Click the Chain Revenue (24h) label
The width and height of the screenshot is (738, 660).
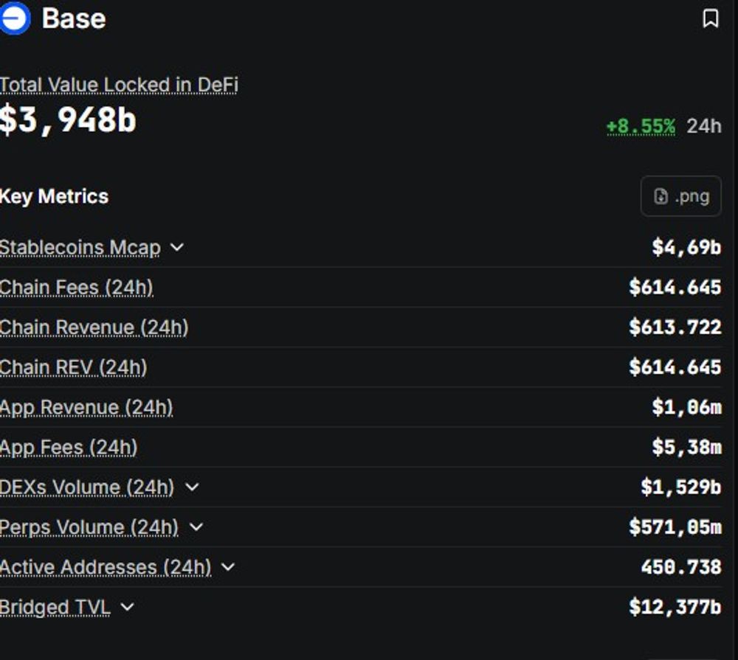click(x=94, y=327)
